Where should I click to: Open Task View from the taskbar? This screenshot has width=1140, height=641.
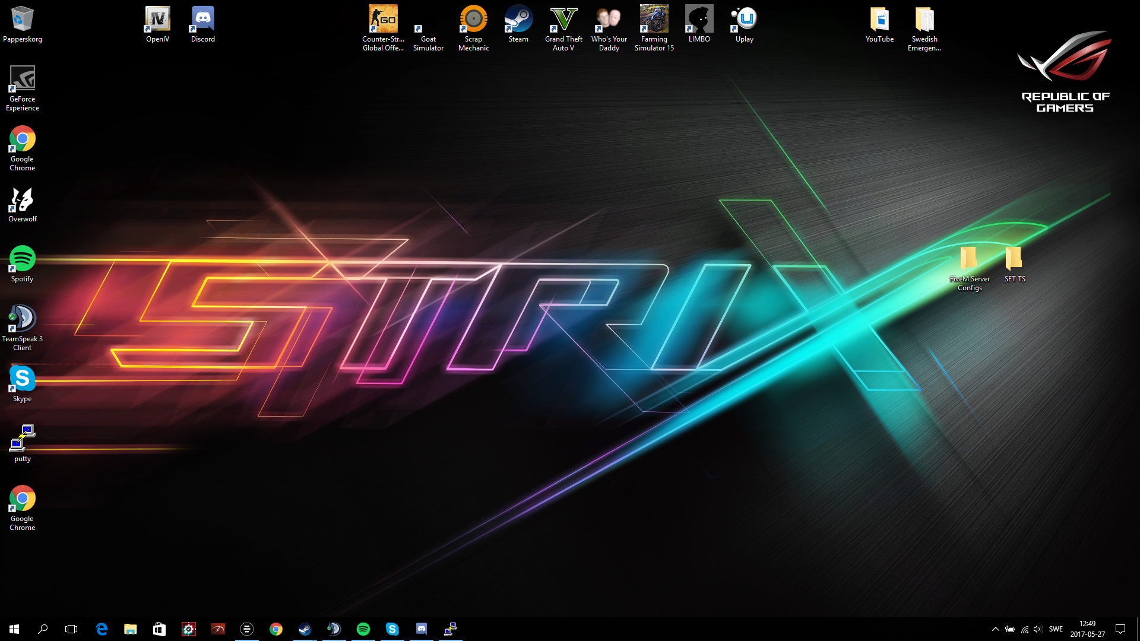click(71, 629)
